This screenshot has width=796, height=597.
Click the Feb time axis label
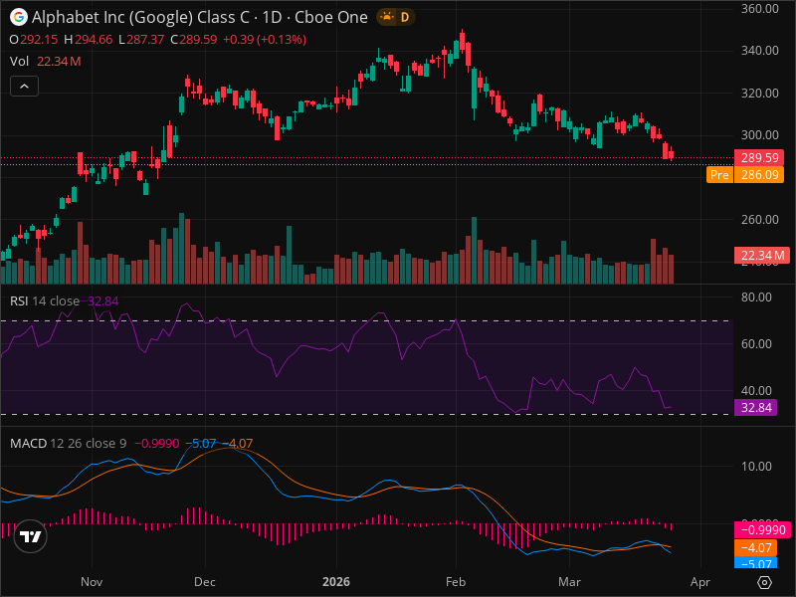(x=456, y=582)
